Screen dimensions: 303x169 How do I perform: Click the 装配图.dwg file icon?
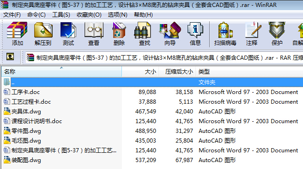[7, 160]
